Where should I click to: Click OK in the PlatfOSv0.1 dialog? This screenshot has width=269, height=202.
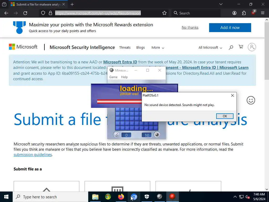225,116
